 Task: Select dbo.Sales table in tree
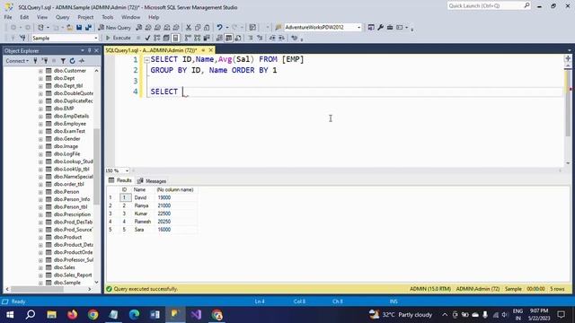[x=64, y=267]
